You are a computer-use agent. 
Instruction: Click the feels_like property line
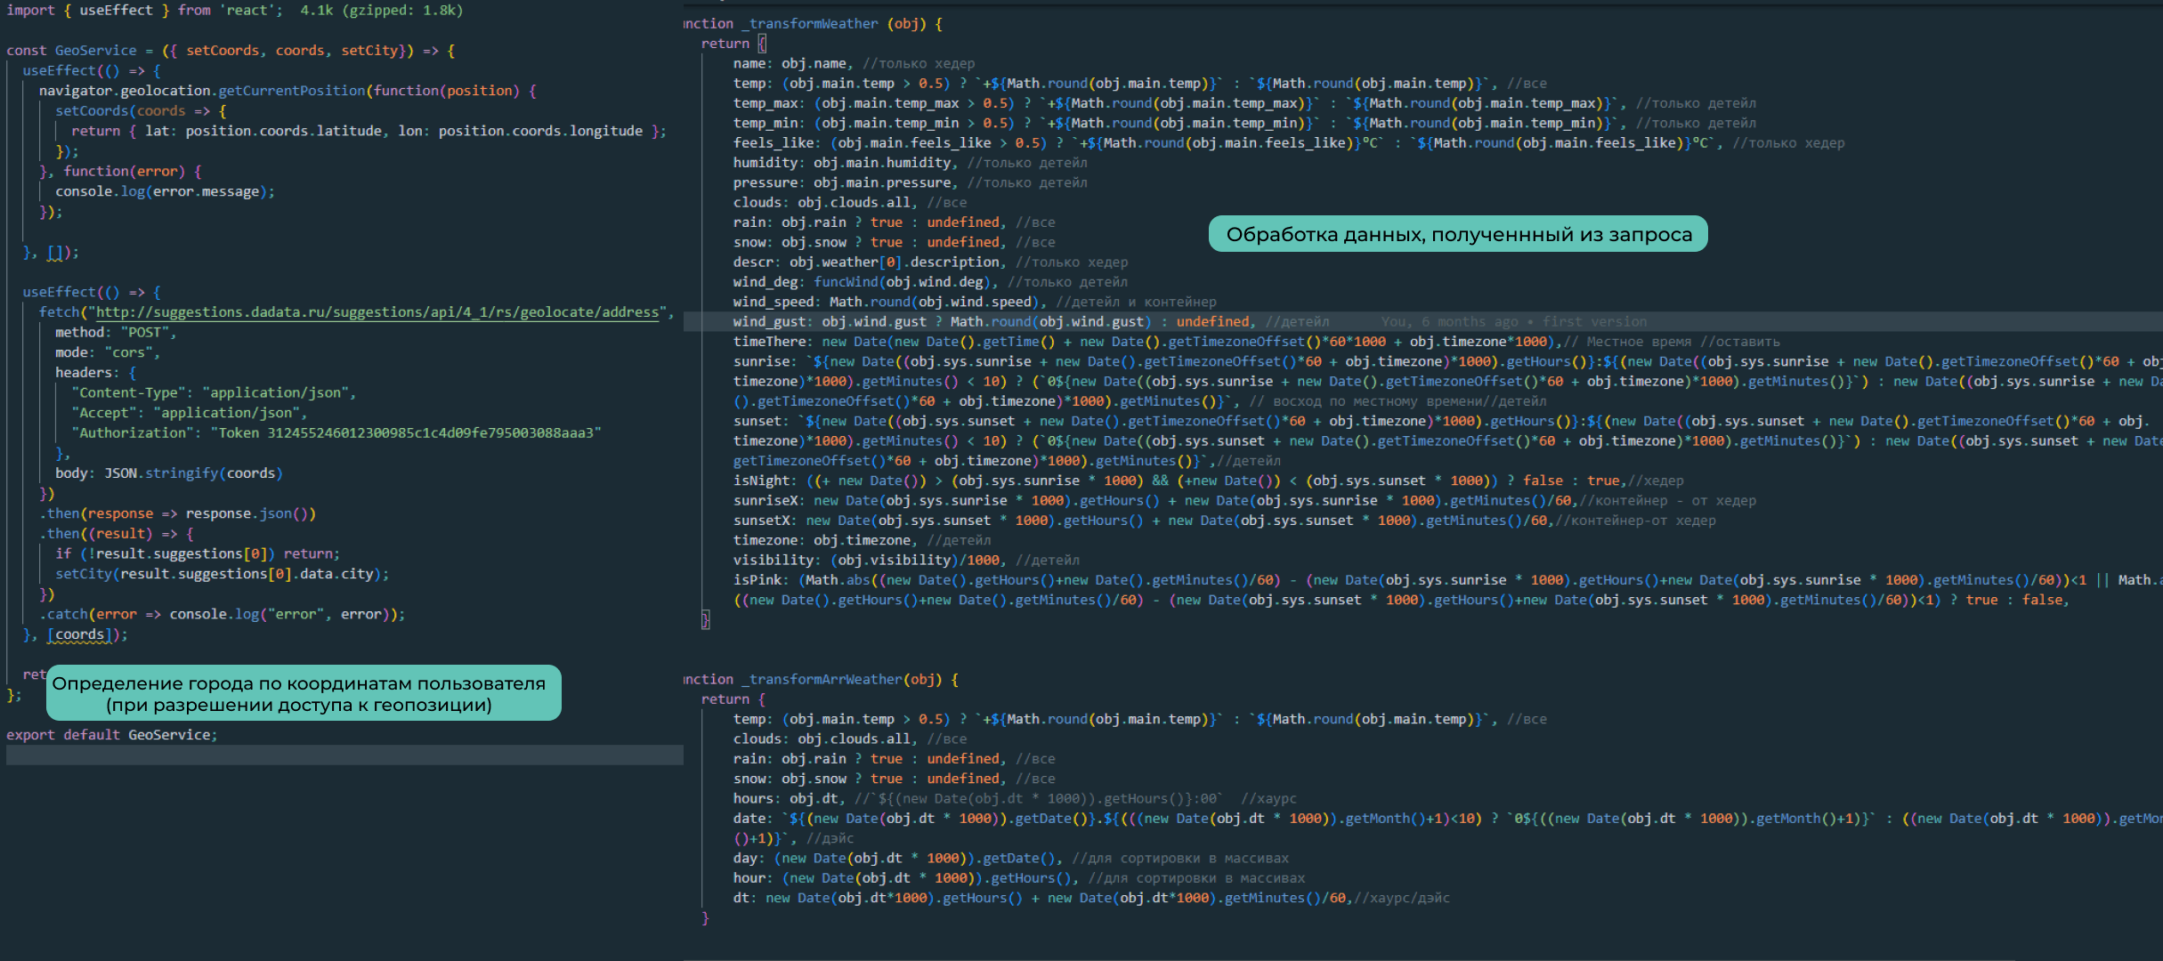coord(1289,143)
